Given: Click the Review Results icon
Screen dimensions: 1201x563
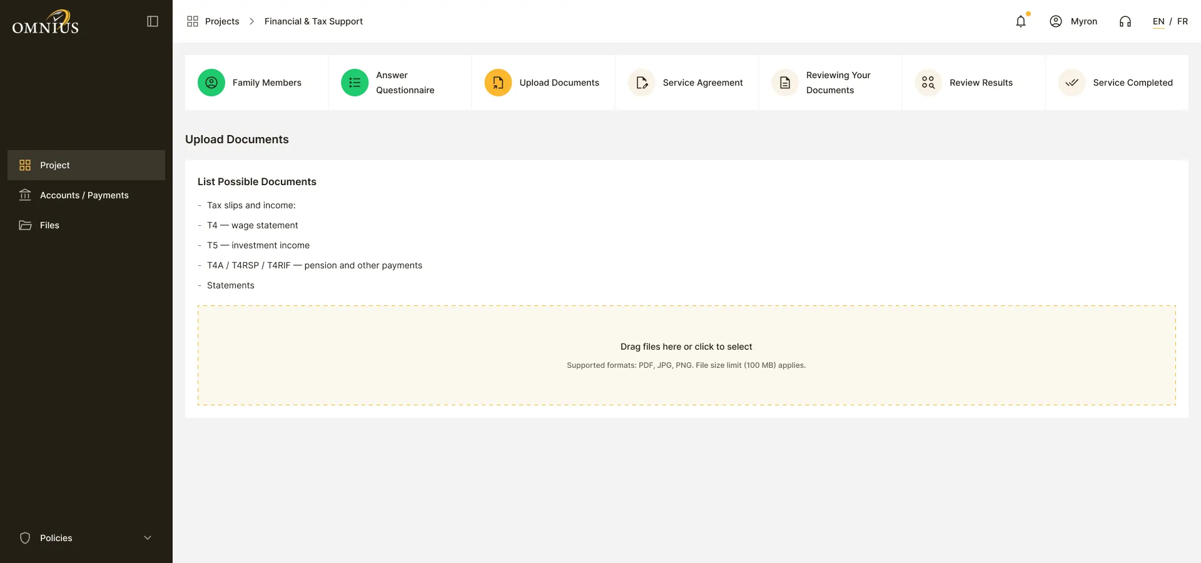Looking at the screenshot, I should (928, 83).
